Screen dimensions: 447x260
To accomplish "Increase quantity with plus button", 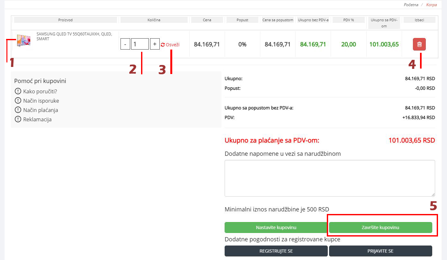I will coord(155,44).
